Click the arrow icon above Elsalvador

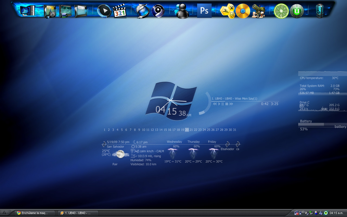pos(227,144)
